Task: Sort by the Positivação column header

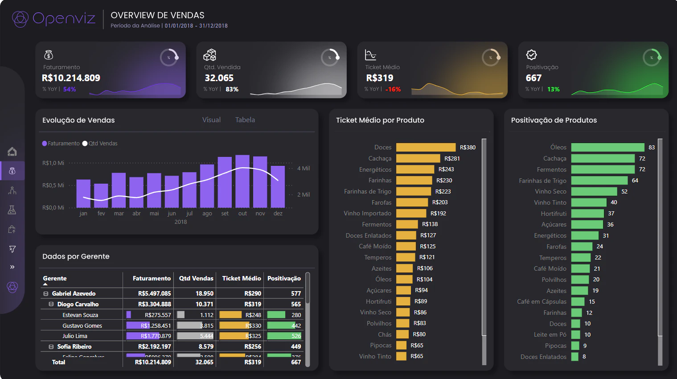Action: point(284,278)
